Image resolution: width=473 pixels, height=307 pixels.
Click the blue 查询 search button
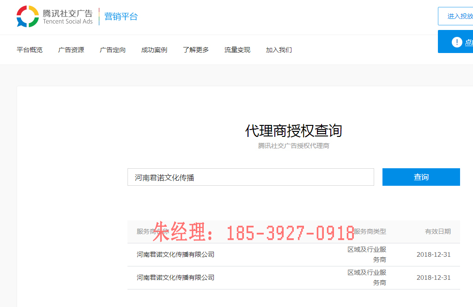421,177
